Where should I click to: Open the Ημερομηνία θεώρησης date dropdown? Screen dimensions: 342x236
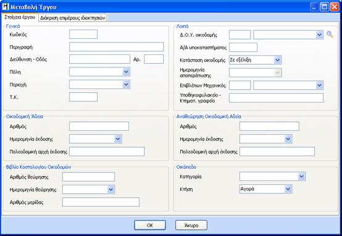(x=111, y=190)
